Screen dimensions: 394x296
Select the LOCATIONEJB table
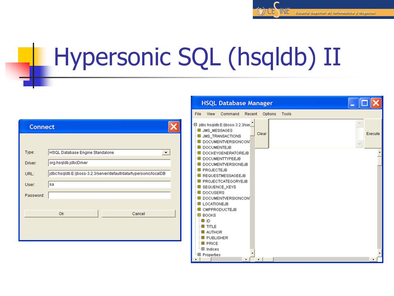215,204
